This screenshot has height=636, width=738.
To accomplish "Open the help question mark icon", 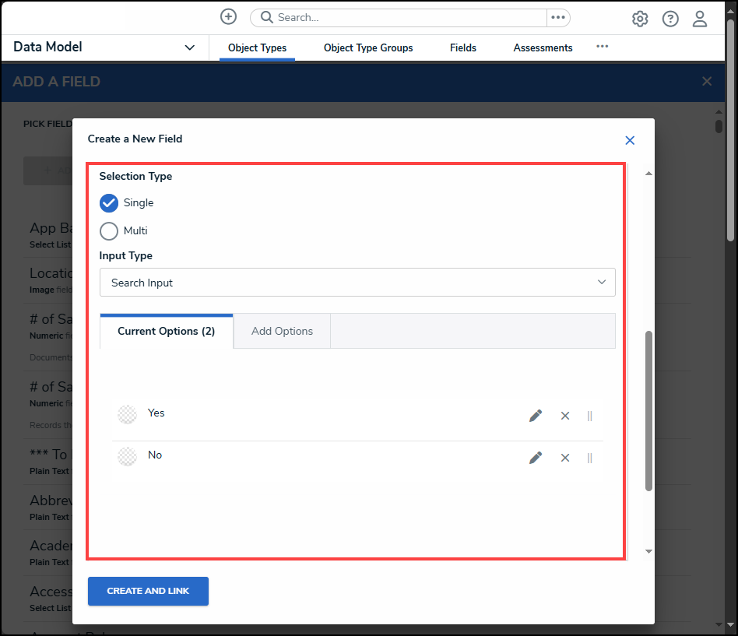I will 670,19.
